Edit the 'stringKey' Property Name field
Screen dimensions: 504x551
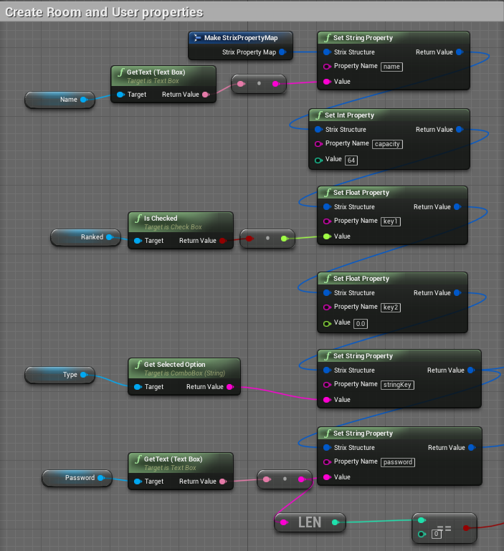pos(397,385)
